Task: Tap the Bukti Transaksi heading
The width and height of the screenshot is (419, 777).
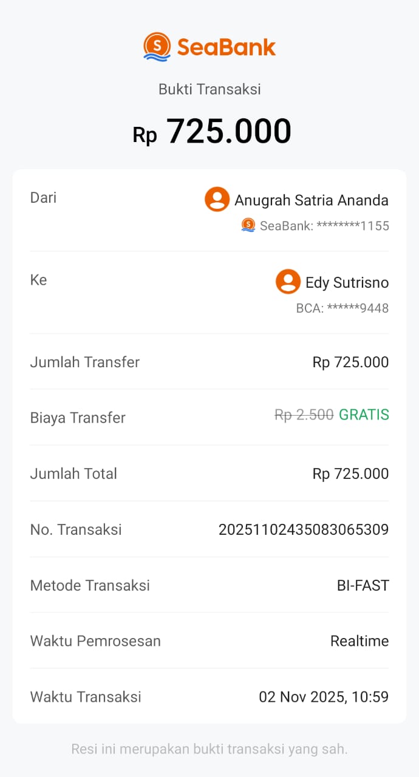Action: (209, 89)
